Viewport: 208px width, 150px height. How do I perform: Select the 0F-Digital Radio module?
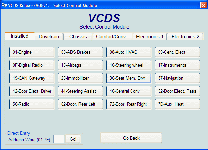[x=32, y=65]
